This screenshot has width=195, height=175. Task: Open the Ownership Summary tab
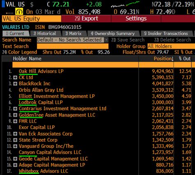114,33
